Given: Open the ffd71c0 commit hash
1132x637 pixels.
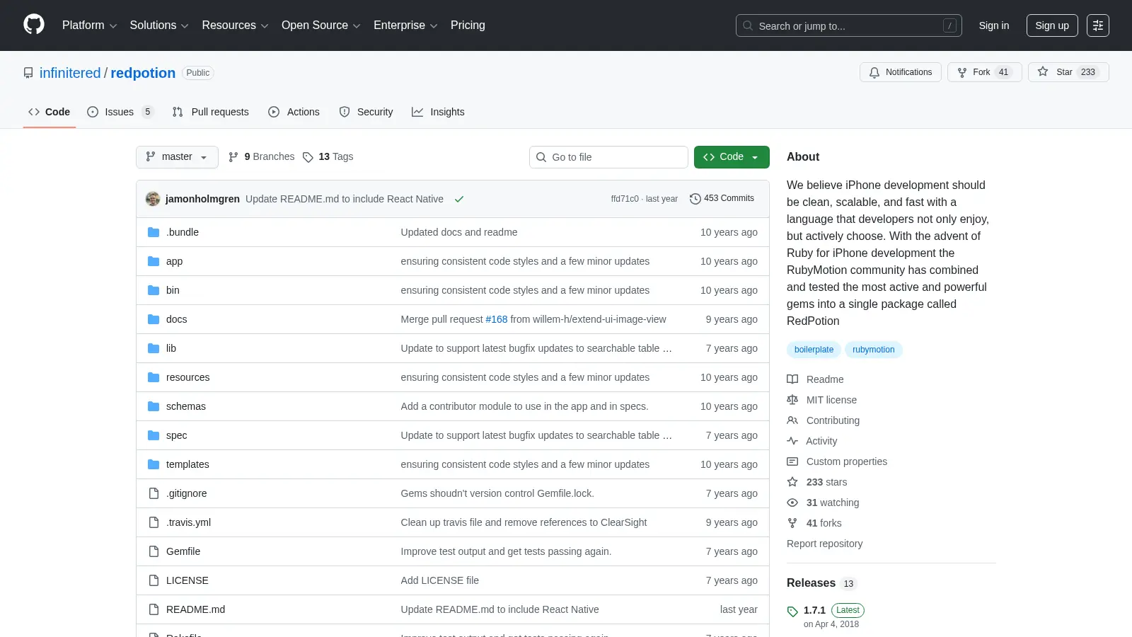Looking at the screenshot, I should pyautogui.click(x=625, y=199).
